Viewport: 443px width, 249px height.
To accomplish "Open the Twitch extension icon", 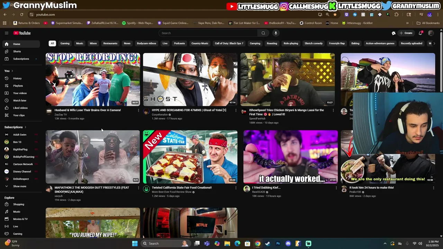I will pos(346,15).
